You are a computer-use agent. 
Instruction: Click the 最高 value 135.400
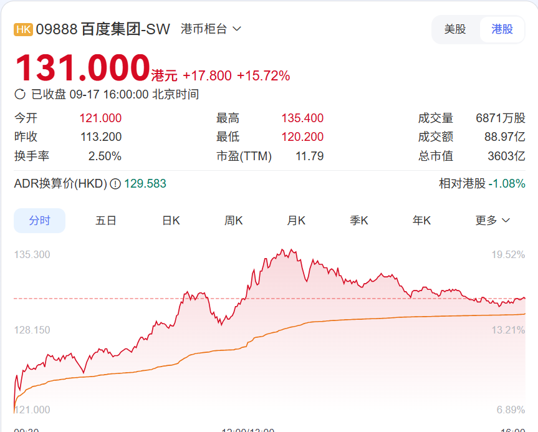(302, 118)
